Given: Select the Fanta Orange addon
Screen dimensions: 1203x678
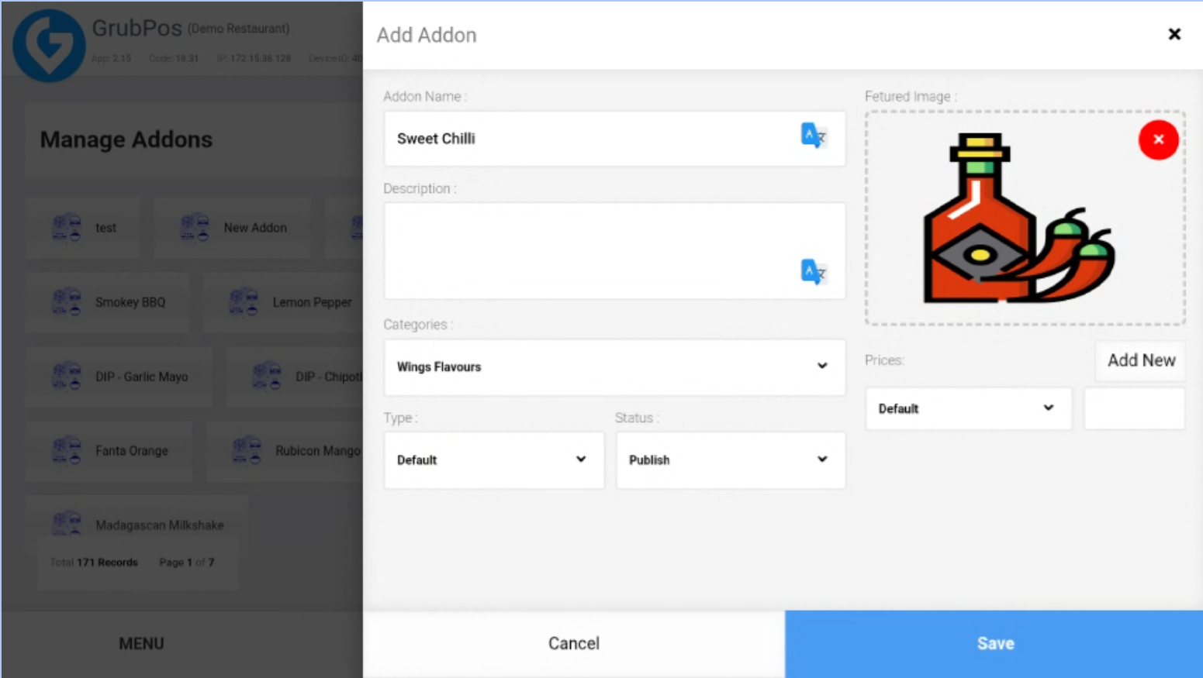Looking at the screenshot, I should (109, 451).
